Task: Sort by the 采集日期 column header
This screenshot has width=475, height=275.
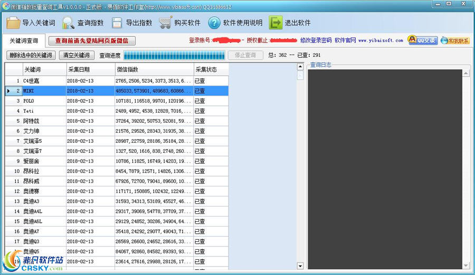Action: 91,70
